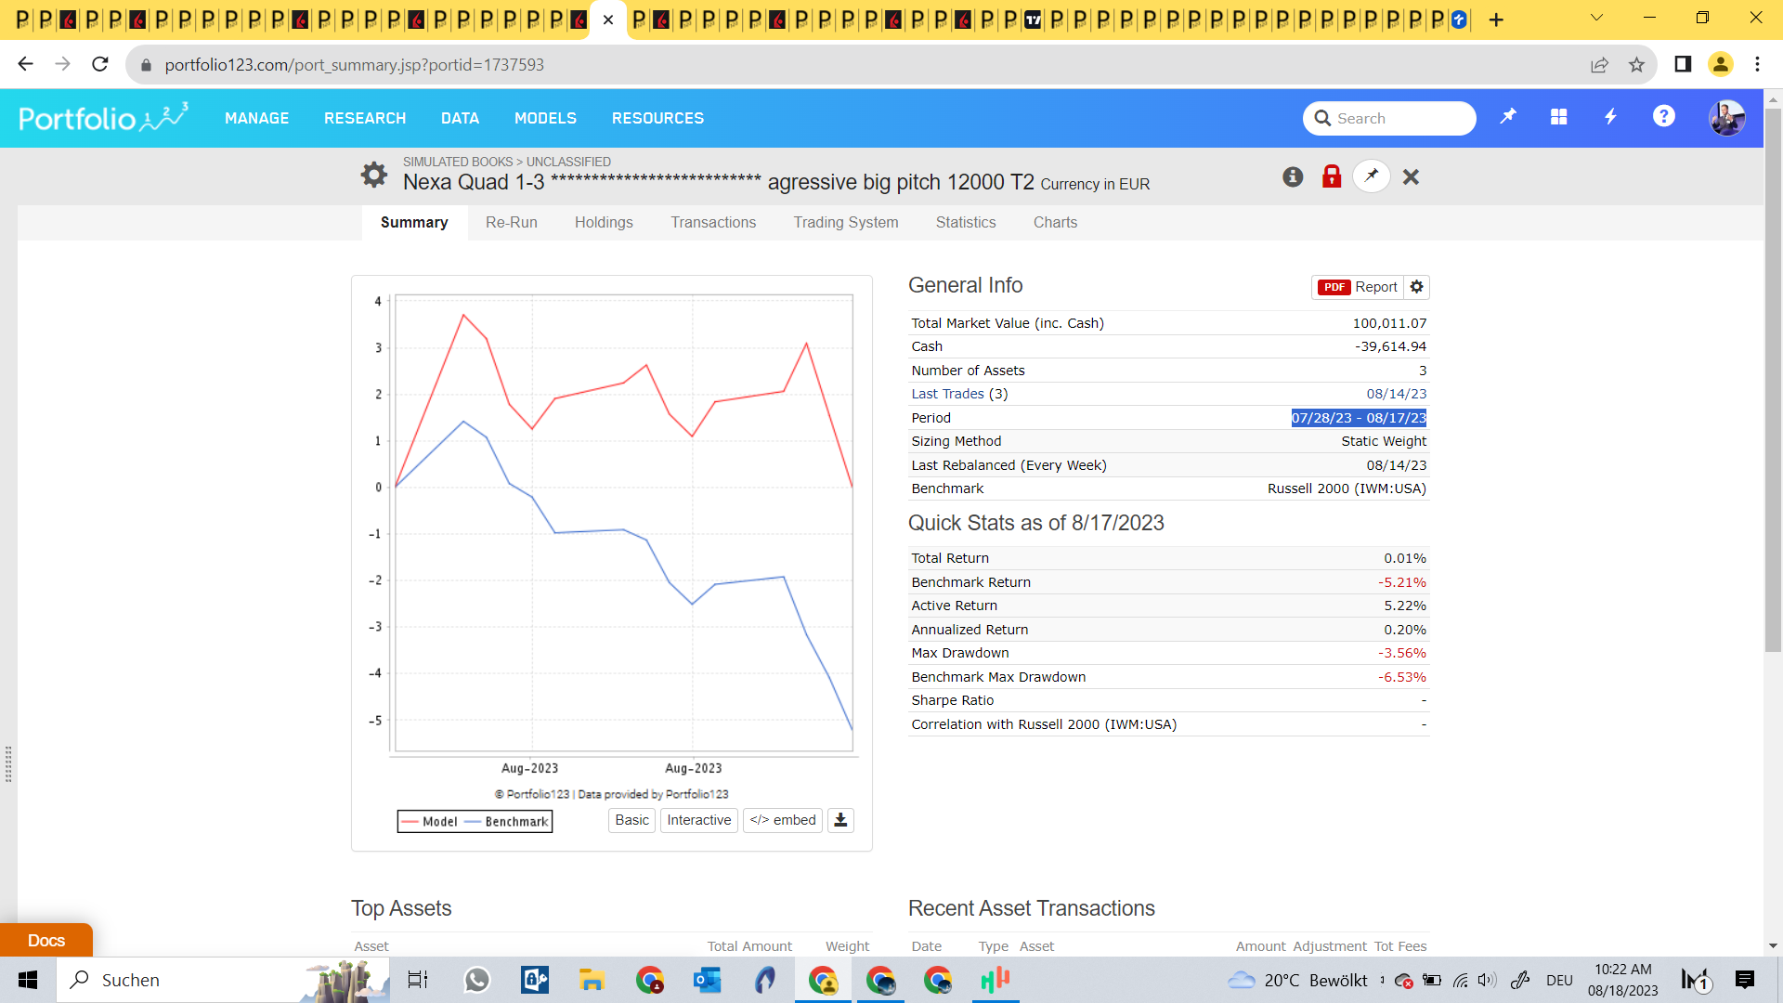Click the header pin icon
The width and height of the screenshot is (1783, 1003).
click(1508, 117)
